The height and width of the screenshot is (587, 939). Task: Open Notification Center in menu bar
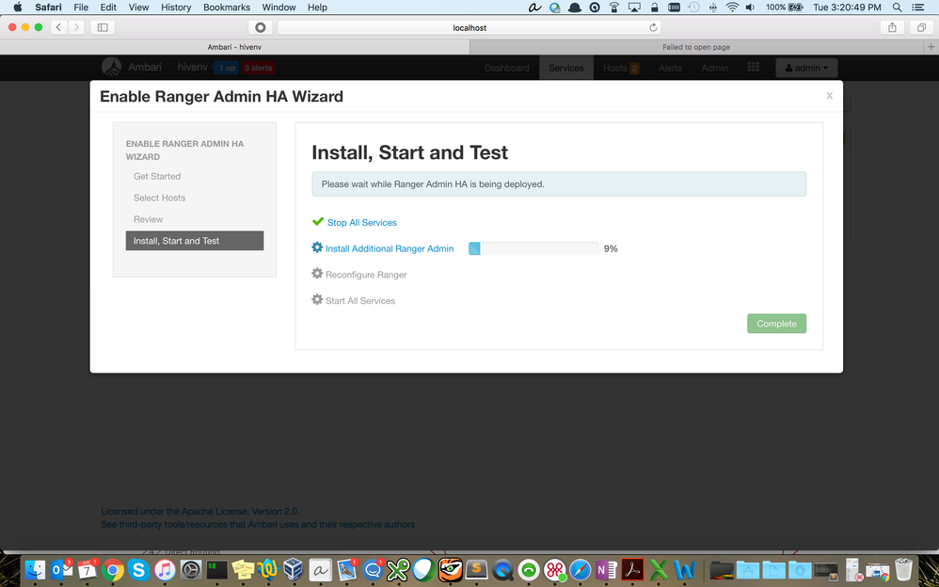(x=917, y=8)
